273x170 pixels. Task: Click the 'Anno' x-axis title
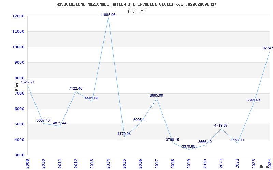click(x=264, y=167)
